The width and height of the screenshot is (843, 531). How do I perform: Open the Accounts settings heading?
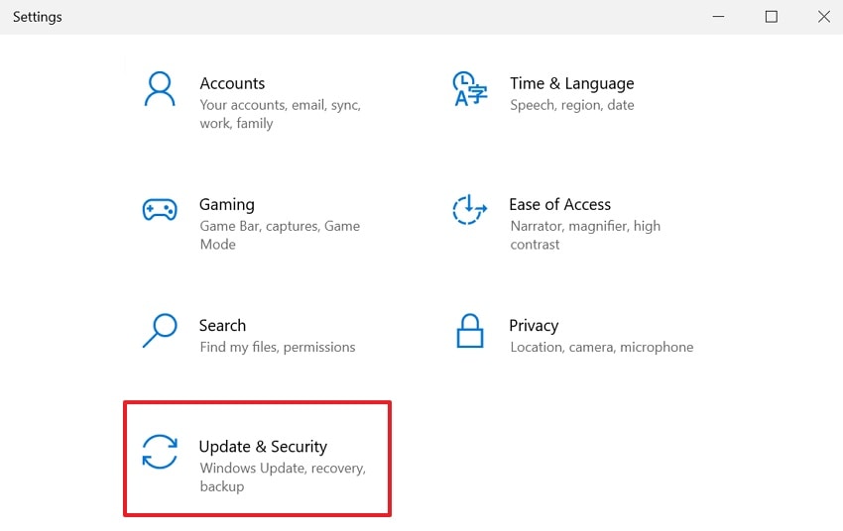point(232,83)
